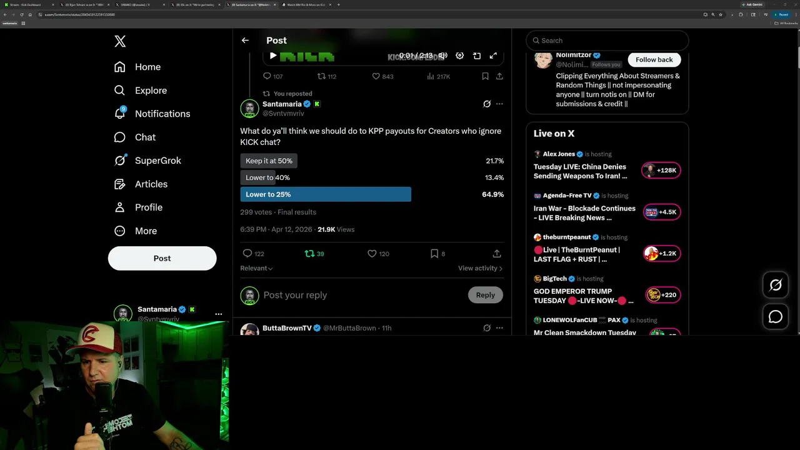The width and height of the screenshot is (800, 450).
Task: Click the big Post button in the sidebar
Action: point(162,258)
